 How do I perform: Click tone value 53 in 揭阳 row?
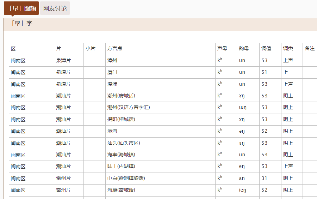pyautogui.click(x=264, y=120)
